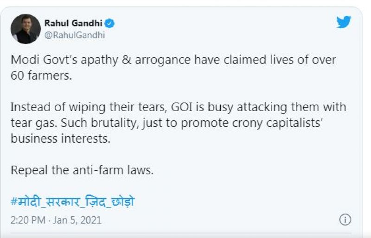Click "Repeal the anti-farm laws." line

pyautogui.click(x=82, y=170)
